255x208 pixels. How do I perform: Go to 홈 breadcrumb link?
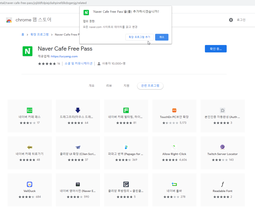tap(23, 35)
